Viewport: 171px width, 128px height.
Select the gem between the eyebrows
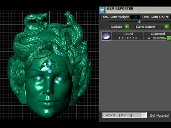[50, 71]
